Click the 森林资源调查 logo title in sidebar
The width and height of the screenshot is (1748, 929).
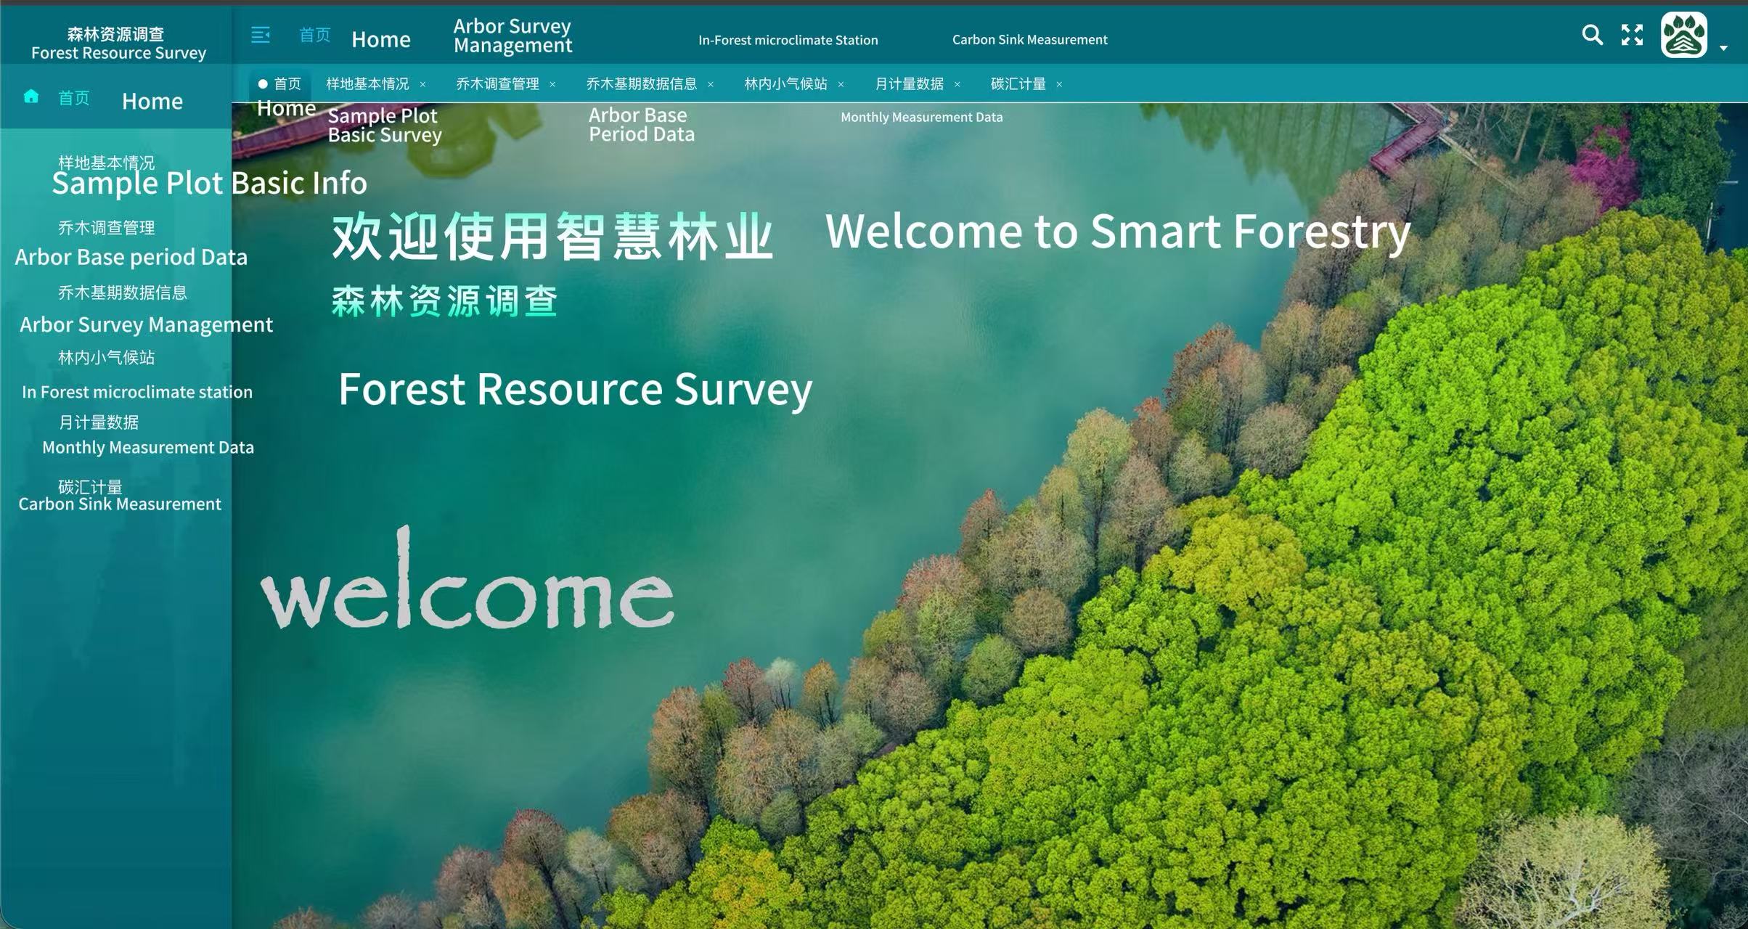pyautogui.click(x=116, y=34)
